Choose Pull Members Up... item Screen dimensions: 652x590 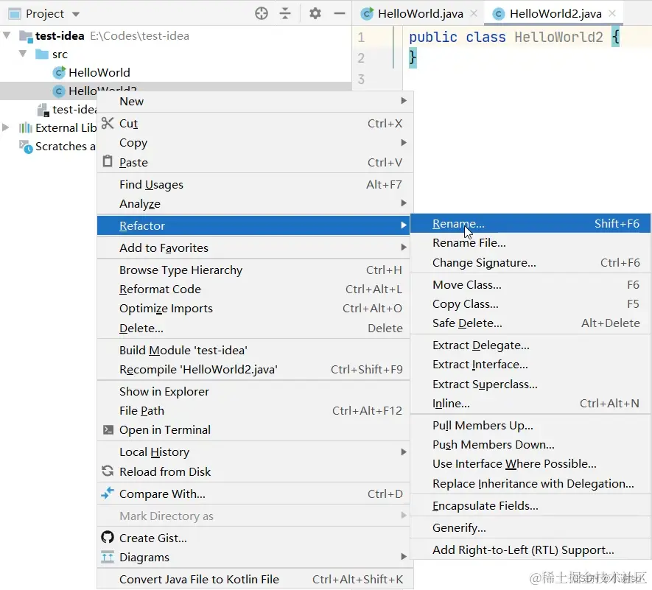(x=530, y=425)
